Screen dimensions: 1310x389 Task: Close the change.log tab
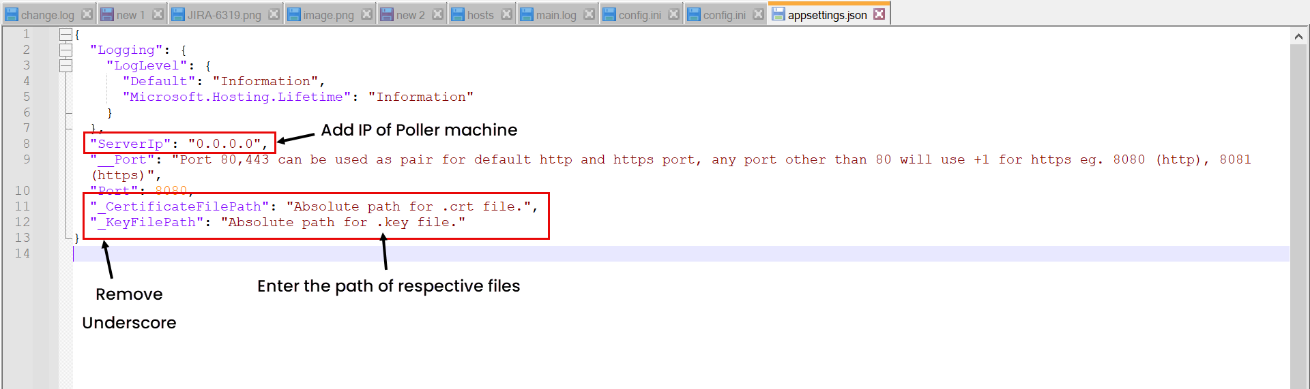[x=87, y=14]
